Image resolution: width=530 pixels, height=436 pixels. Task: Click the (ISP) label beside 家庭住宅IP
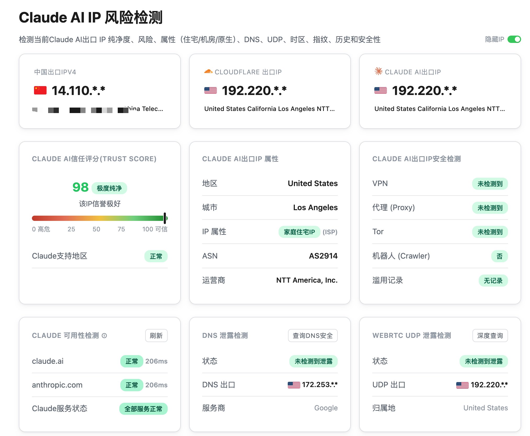click(330, 232)
